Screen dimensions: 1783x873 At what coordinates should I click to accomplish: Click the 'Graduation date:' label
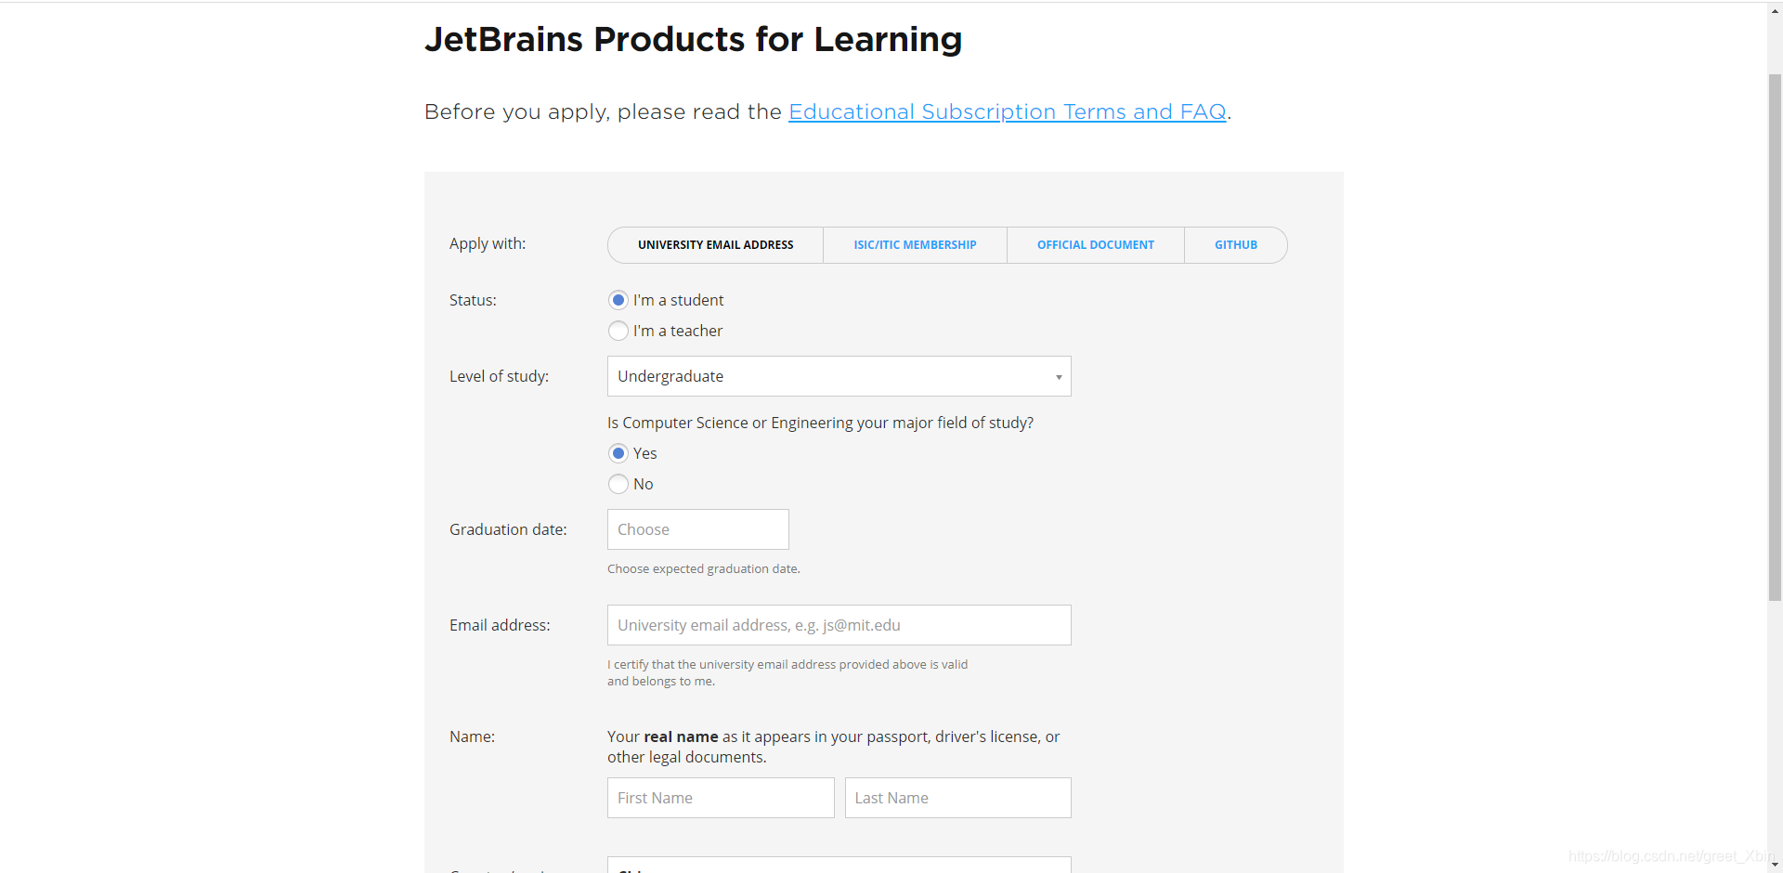(x=508, y=529)
